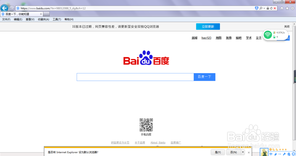Click the 立即更新 update button
The width and height of the screenshot is (296, 156).
click(208, 27)
